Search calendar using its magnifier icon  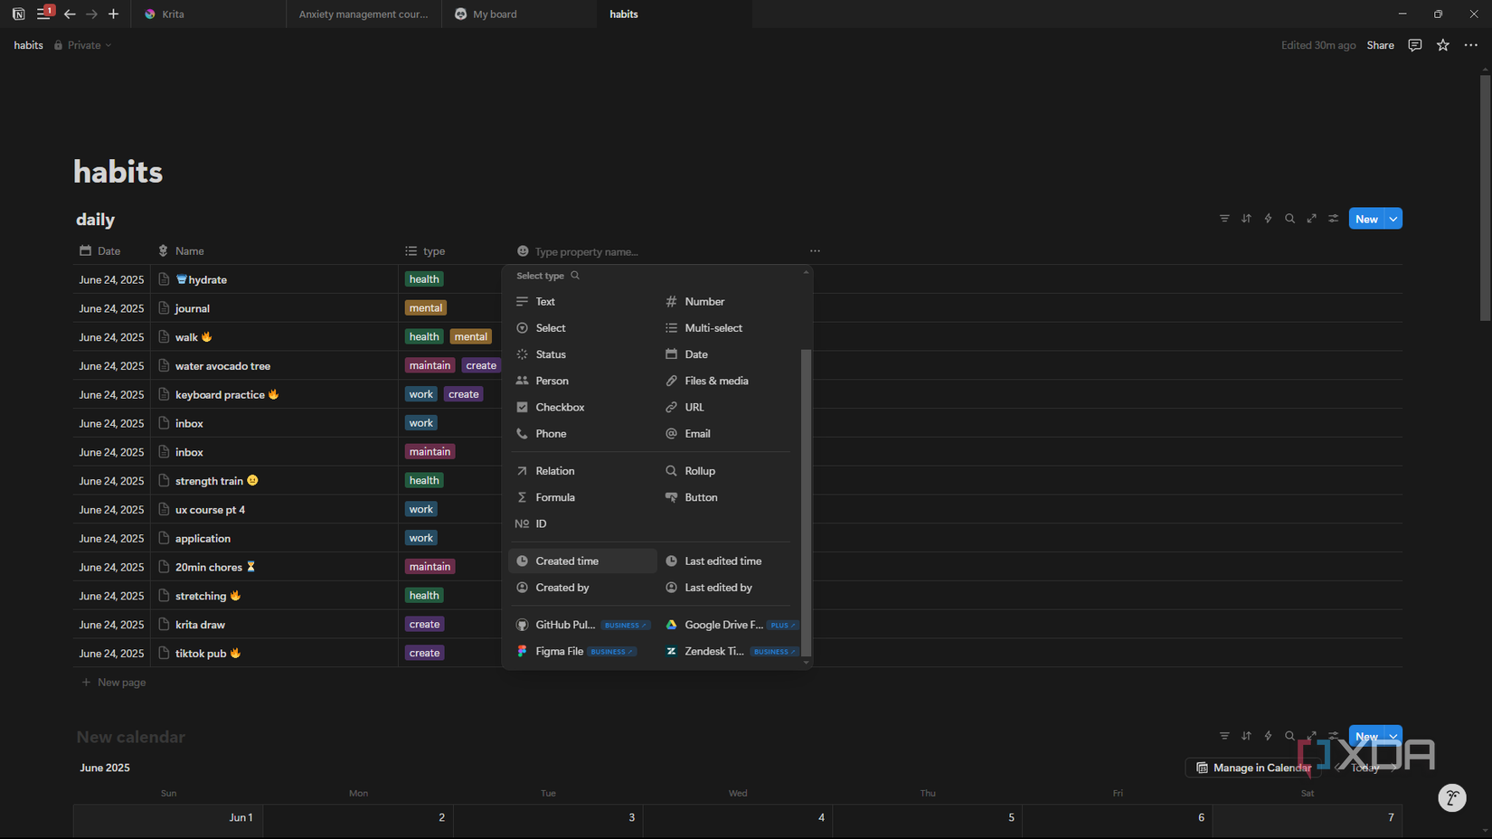click(1289, 736)
